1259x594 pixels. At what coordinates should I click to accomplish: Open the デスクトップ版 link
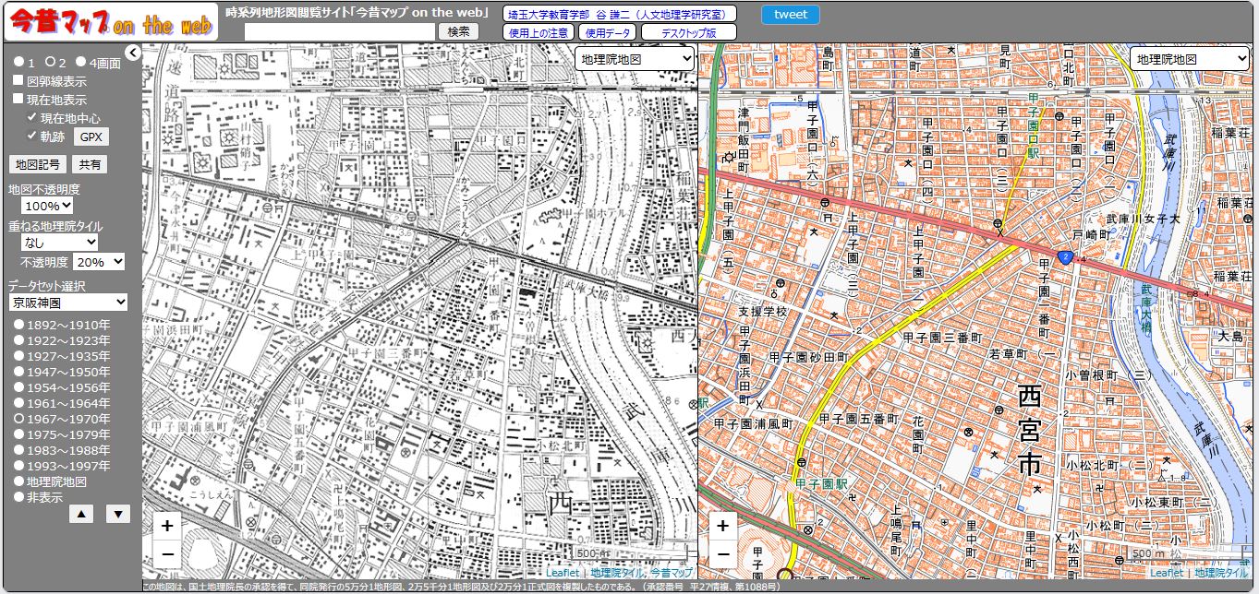pyautogui.click(x=688, y=32)
